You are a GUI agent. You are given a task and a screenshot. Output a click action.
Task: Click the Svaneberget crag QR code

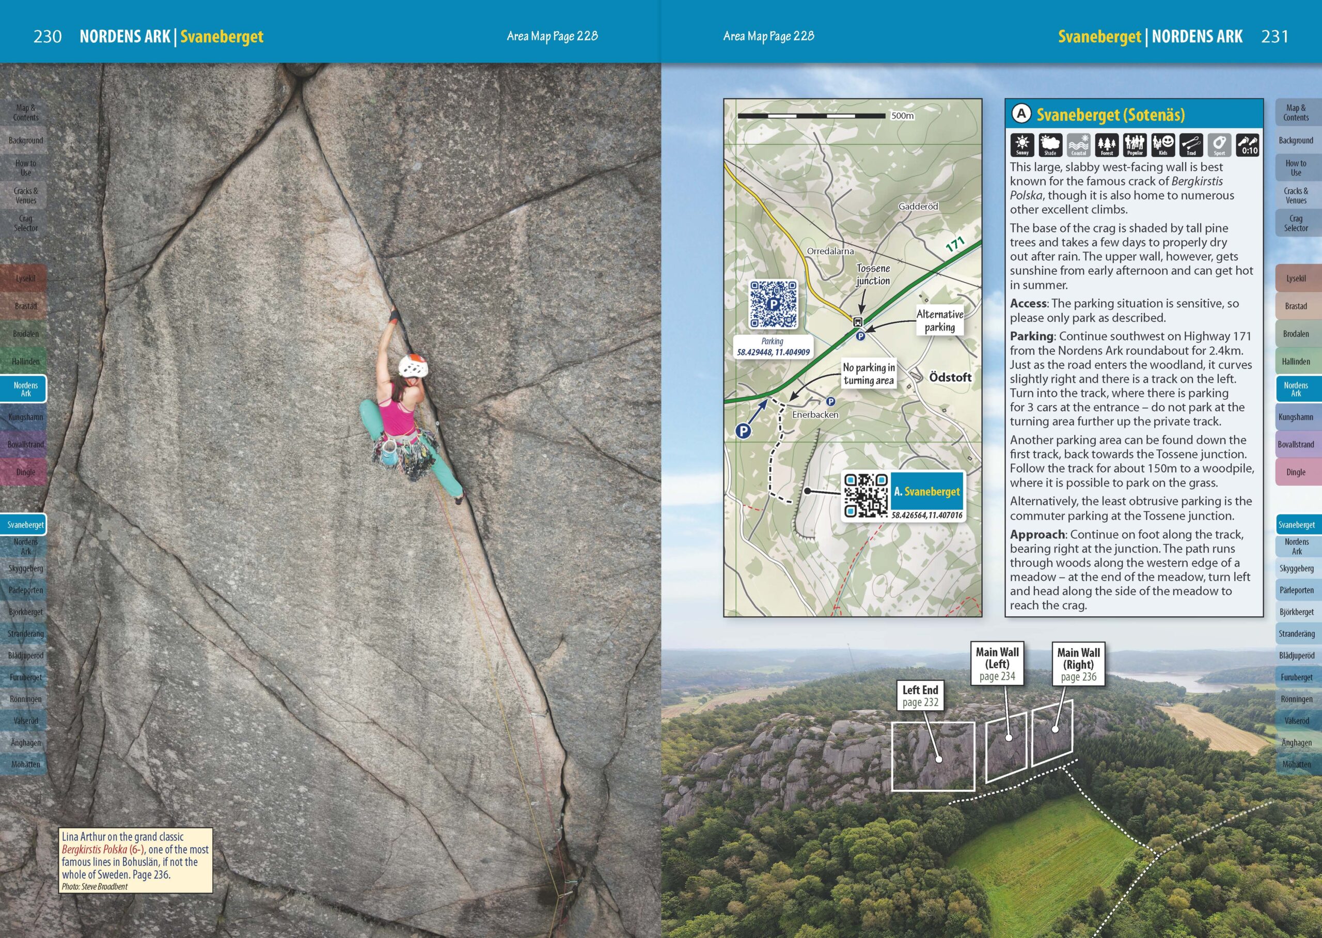(x=865, y=495)
